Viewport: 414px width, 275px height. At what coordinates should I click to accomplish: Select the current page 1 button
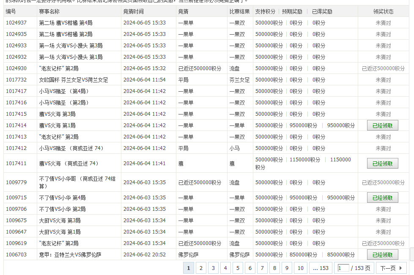(x=188, y=268)
